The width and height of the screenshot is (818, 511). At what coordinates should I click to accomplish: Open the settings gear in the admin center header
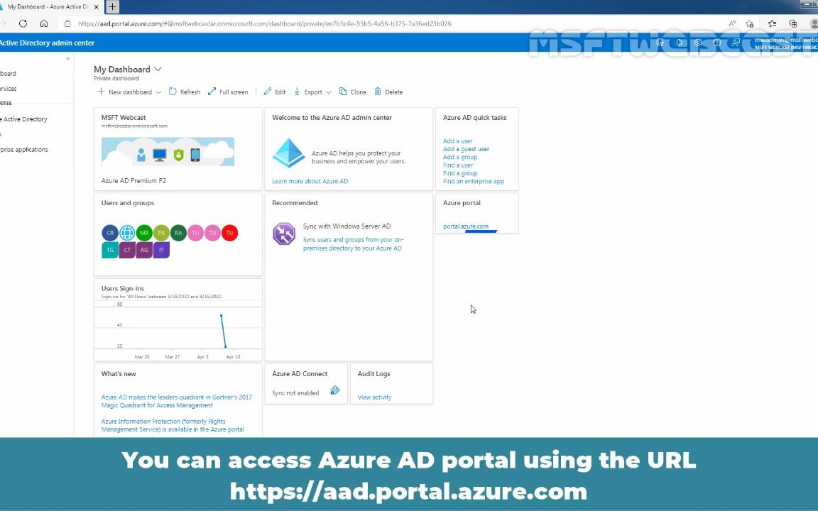pos(698,43)
